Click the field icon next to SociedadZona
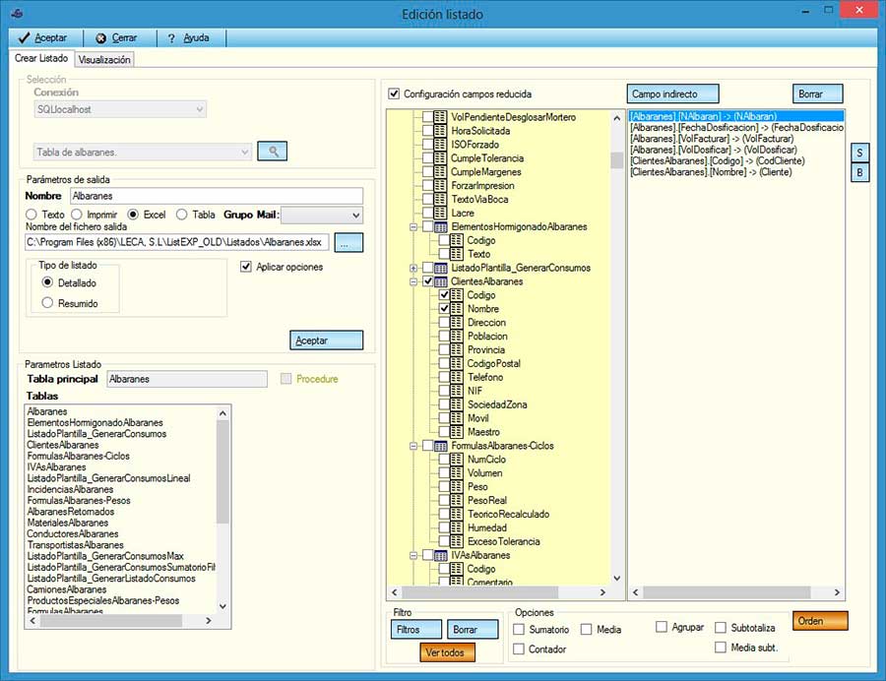The image size is (886, 681). 457,404
